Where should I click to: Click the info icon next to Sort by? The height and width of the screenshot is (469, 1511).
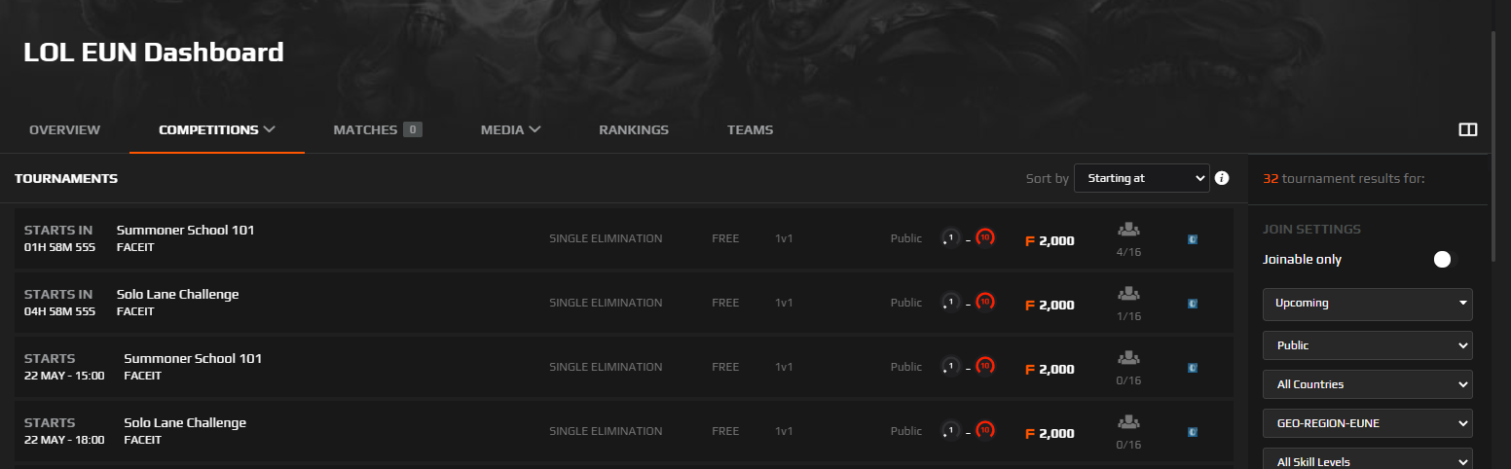coord(1222,178)
